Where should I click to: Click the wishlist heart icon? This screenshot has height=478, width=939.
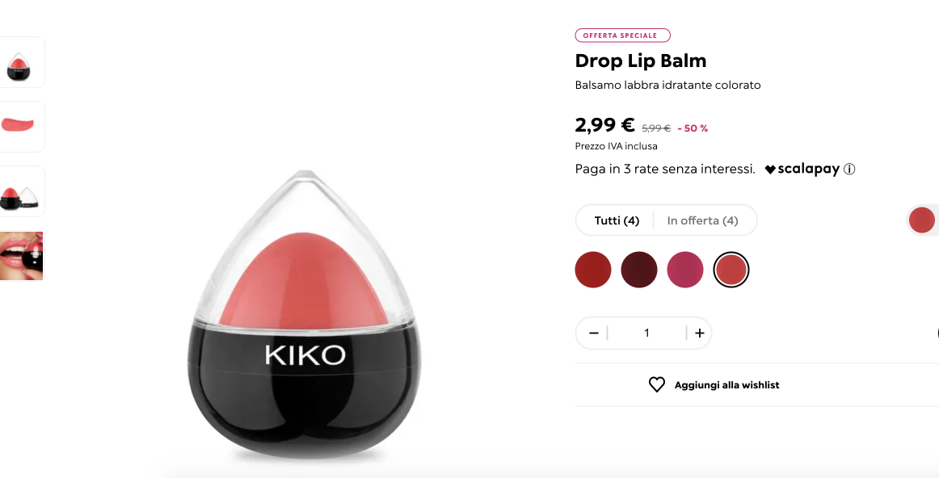[x=656, y=384]
